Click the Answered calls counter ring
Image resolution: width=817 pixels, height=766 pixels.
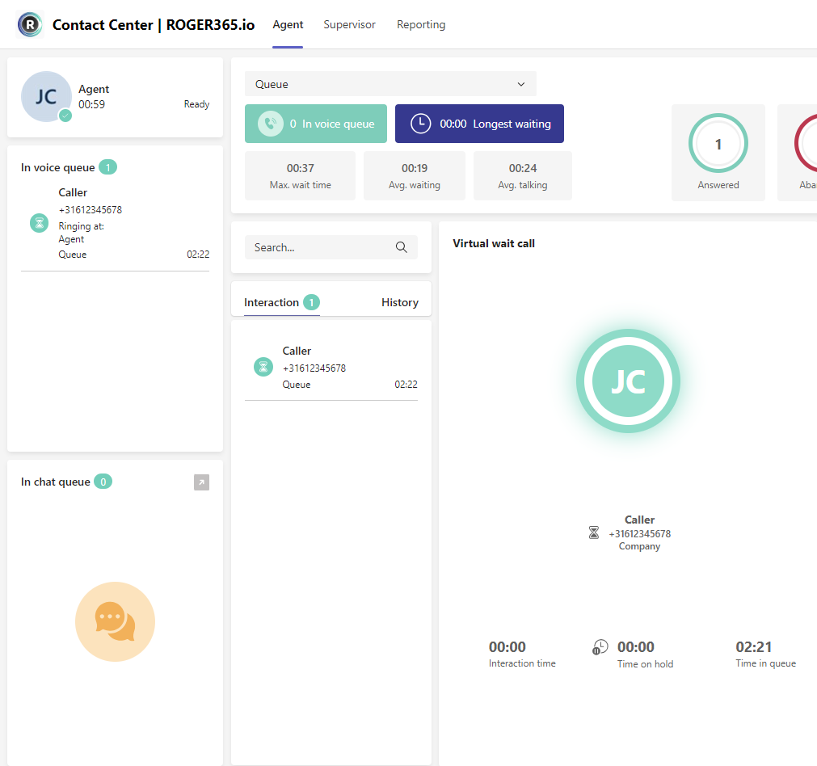(x=718, y=145)
